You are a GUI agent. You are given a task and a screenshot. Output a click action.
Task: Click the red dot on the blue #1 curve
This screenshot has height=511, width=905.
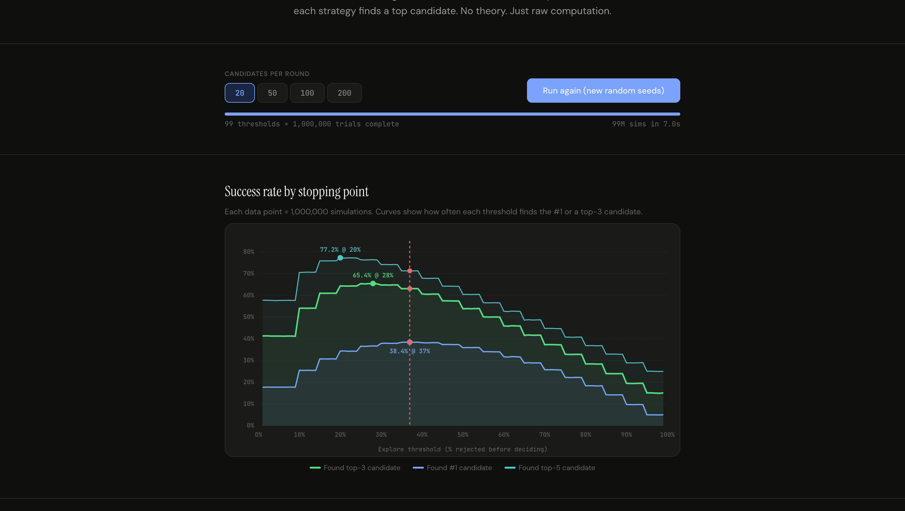[410, 342]
